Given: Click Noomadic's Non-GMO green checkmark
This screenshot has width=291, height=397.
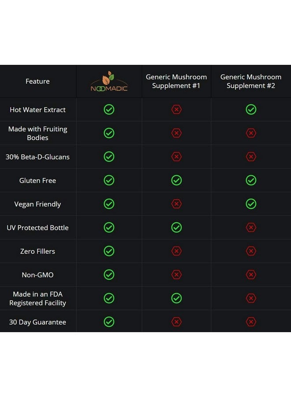Looking at the screenshot, I should tap(109, 274).
